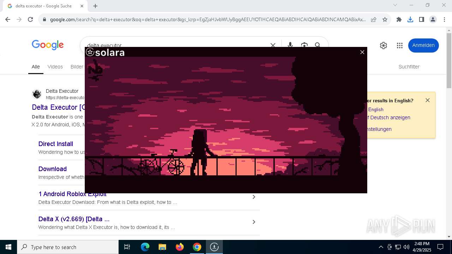This screenshot has height=254, width=452.
Task: Share this page from address bar
Action: (374, 19)
